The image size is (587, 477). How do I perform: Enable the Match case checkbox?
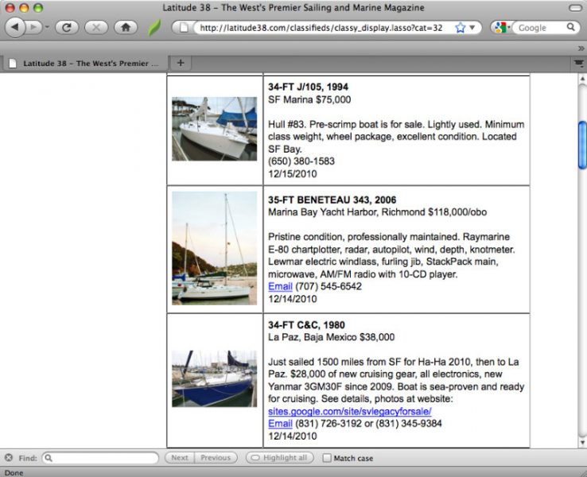point(327,458)
